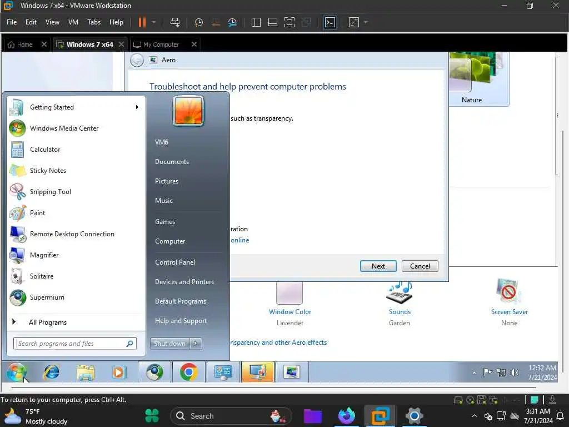Cancel the Aero troubleshooter

click(x=420, y=266)
